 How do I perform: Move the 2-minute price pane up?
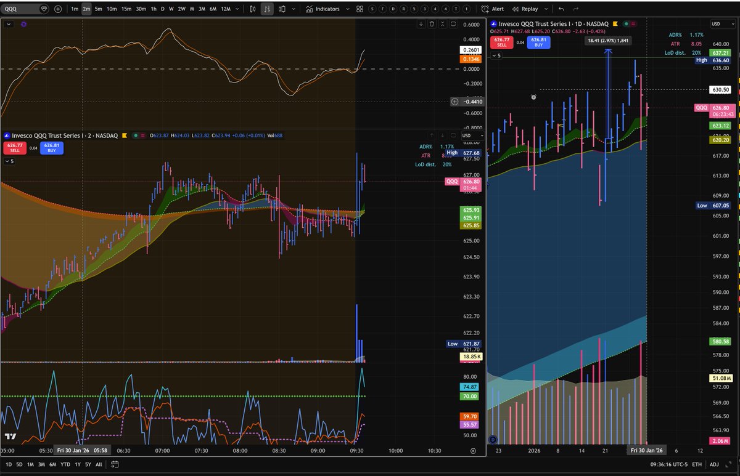(432, 135)
